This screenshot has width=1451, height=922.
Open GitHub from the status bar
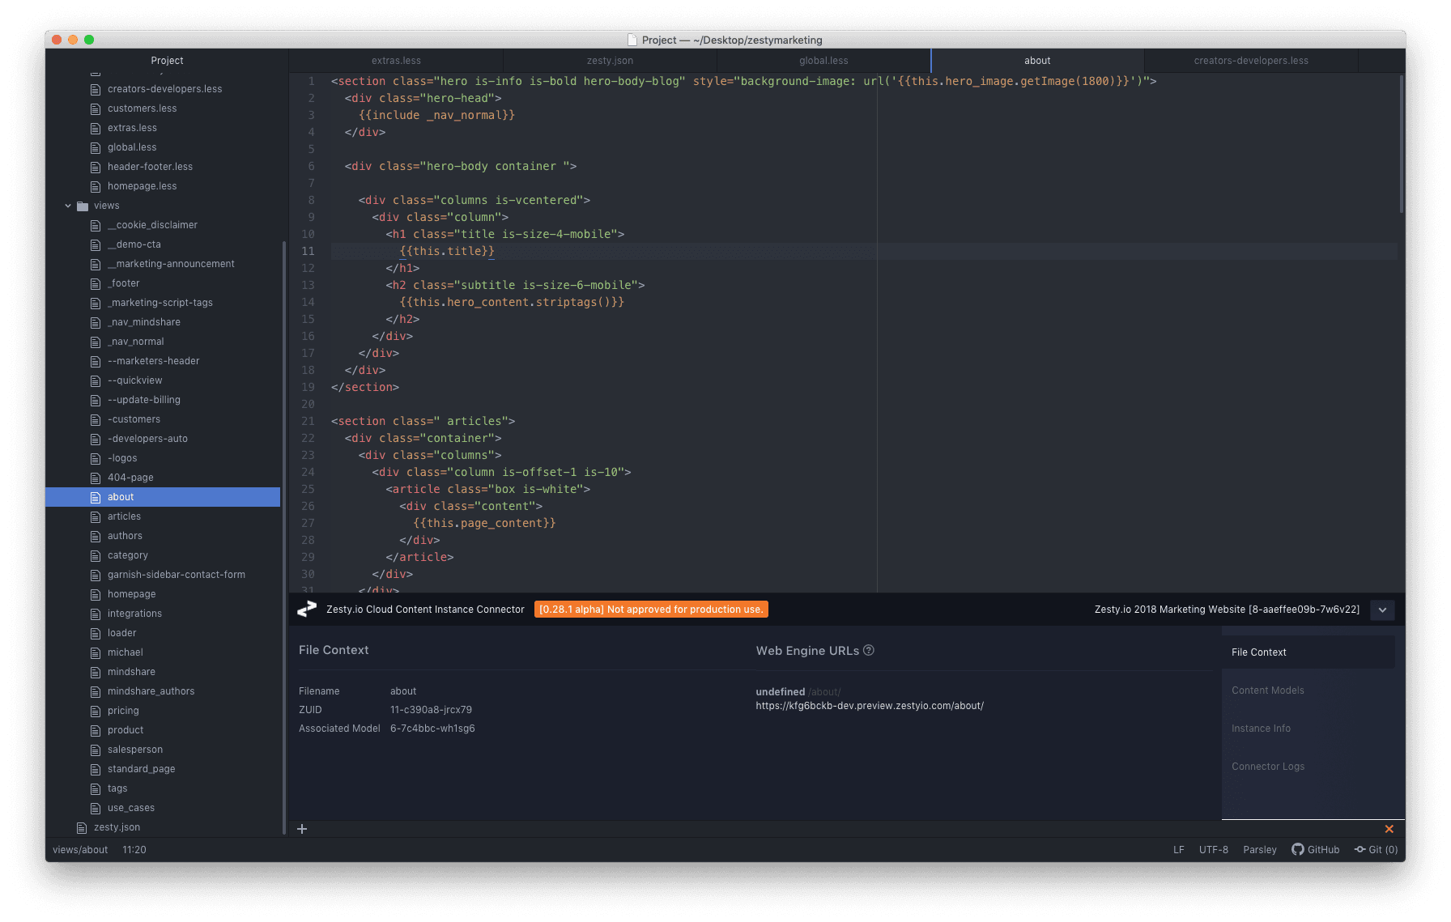[x=1316, y=849]
